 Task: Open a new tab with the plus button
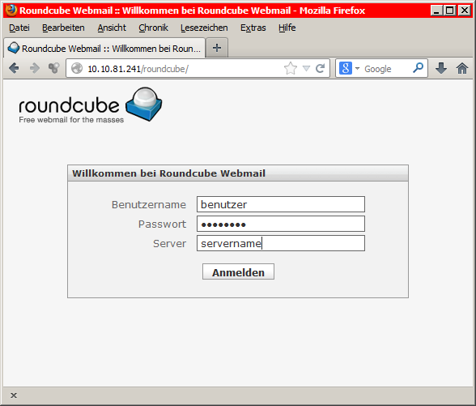[217, 48]
